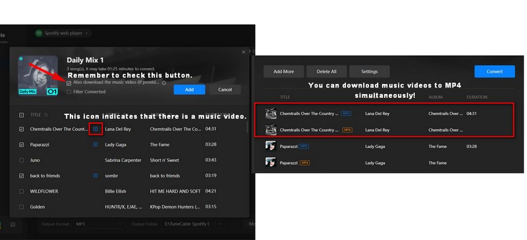Click the MP4 badge on the Chemtrails track
The image size is (527, 240).
347,130
